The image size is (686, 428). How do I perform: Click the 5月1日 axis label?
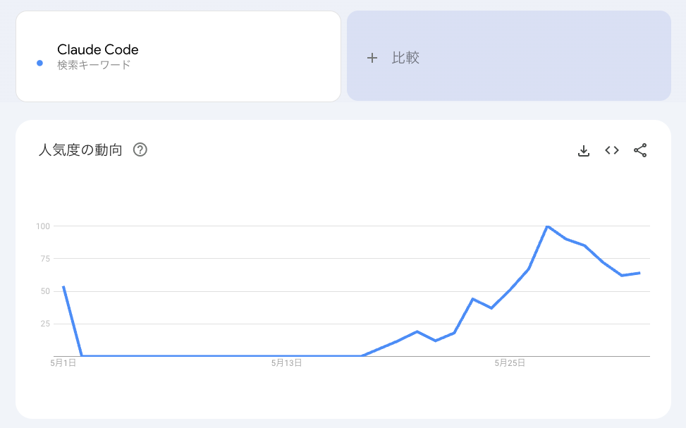(x=63, y=363)
